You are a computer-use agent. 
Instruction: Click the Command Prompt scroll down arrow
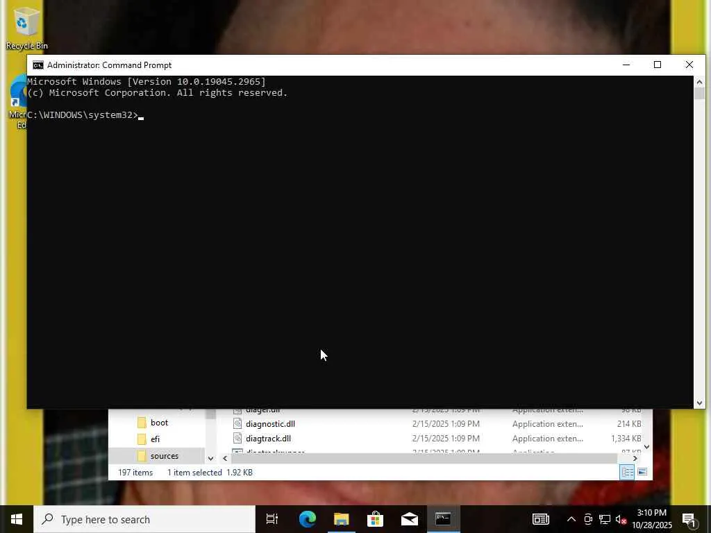pos(699,403)
